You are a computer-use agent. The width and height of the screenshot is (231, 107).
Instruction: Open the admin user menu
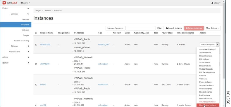click(x=216, y=3)
